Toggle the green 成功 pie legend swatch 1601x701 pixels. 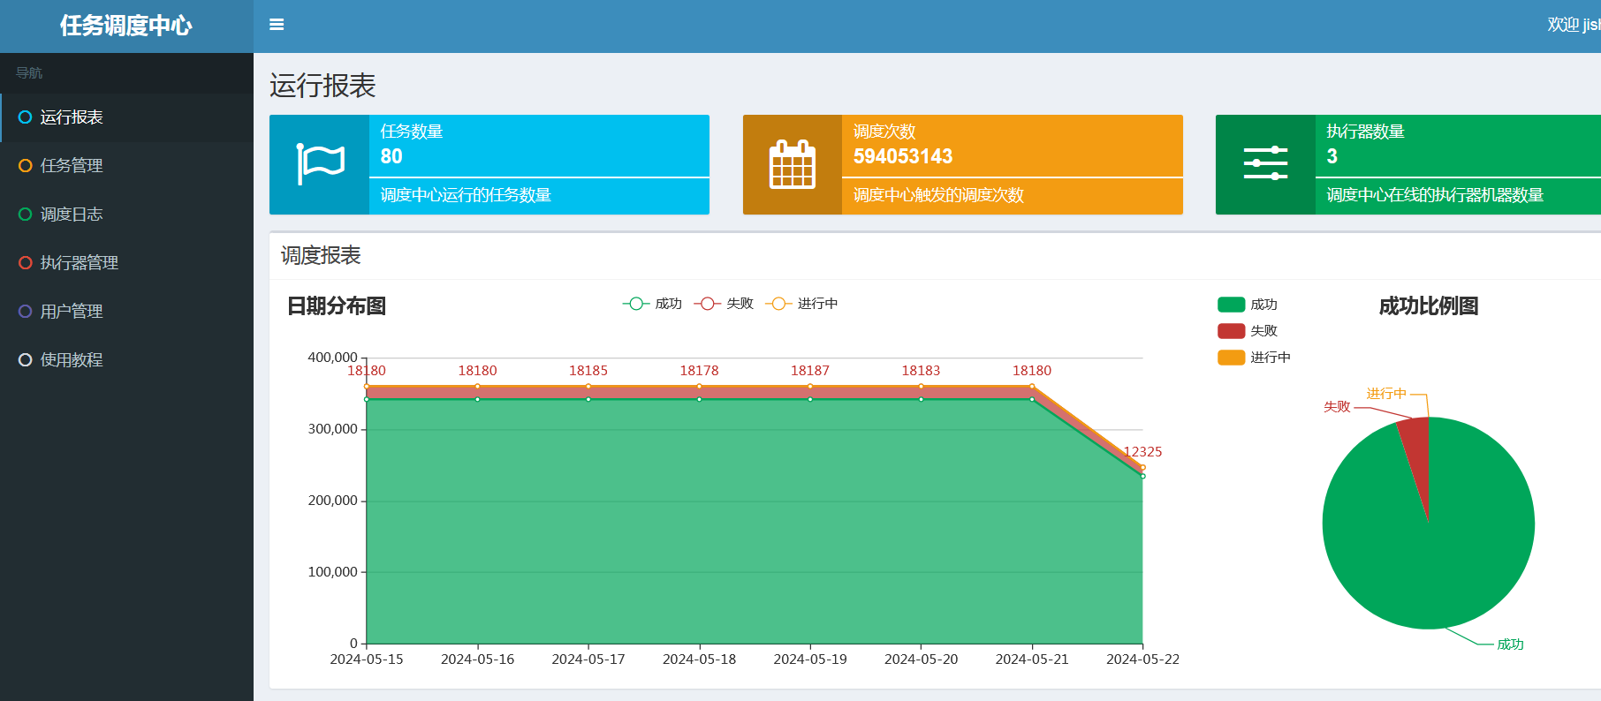tap(1231, 305)
